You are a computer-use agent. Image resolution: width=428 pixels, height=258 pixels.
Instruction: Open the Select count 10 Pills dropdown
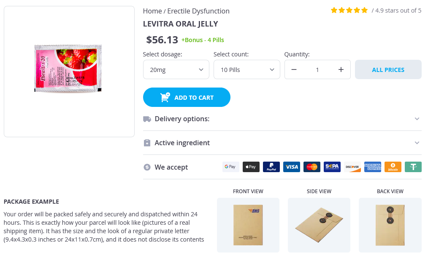pos(247,70)
